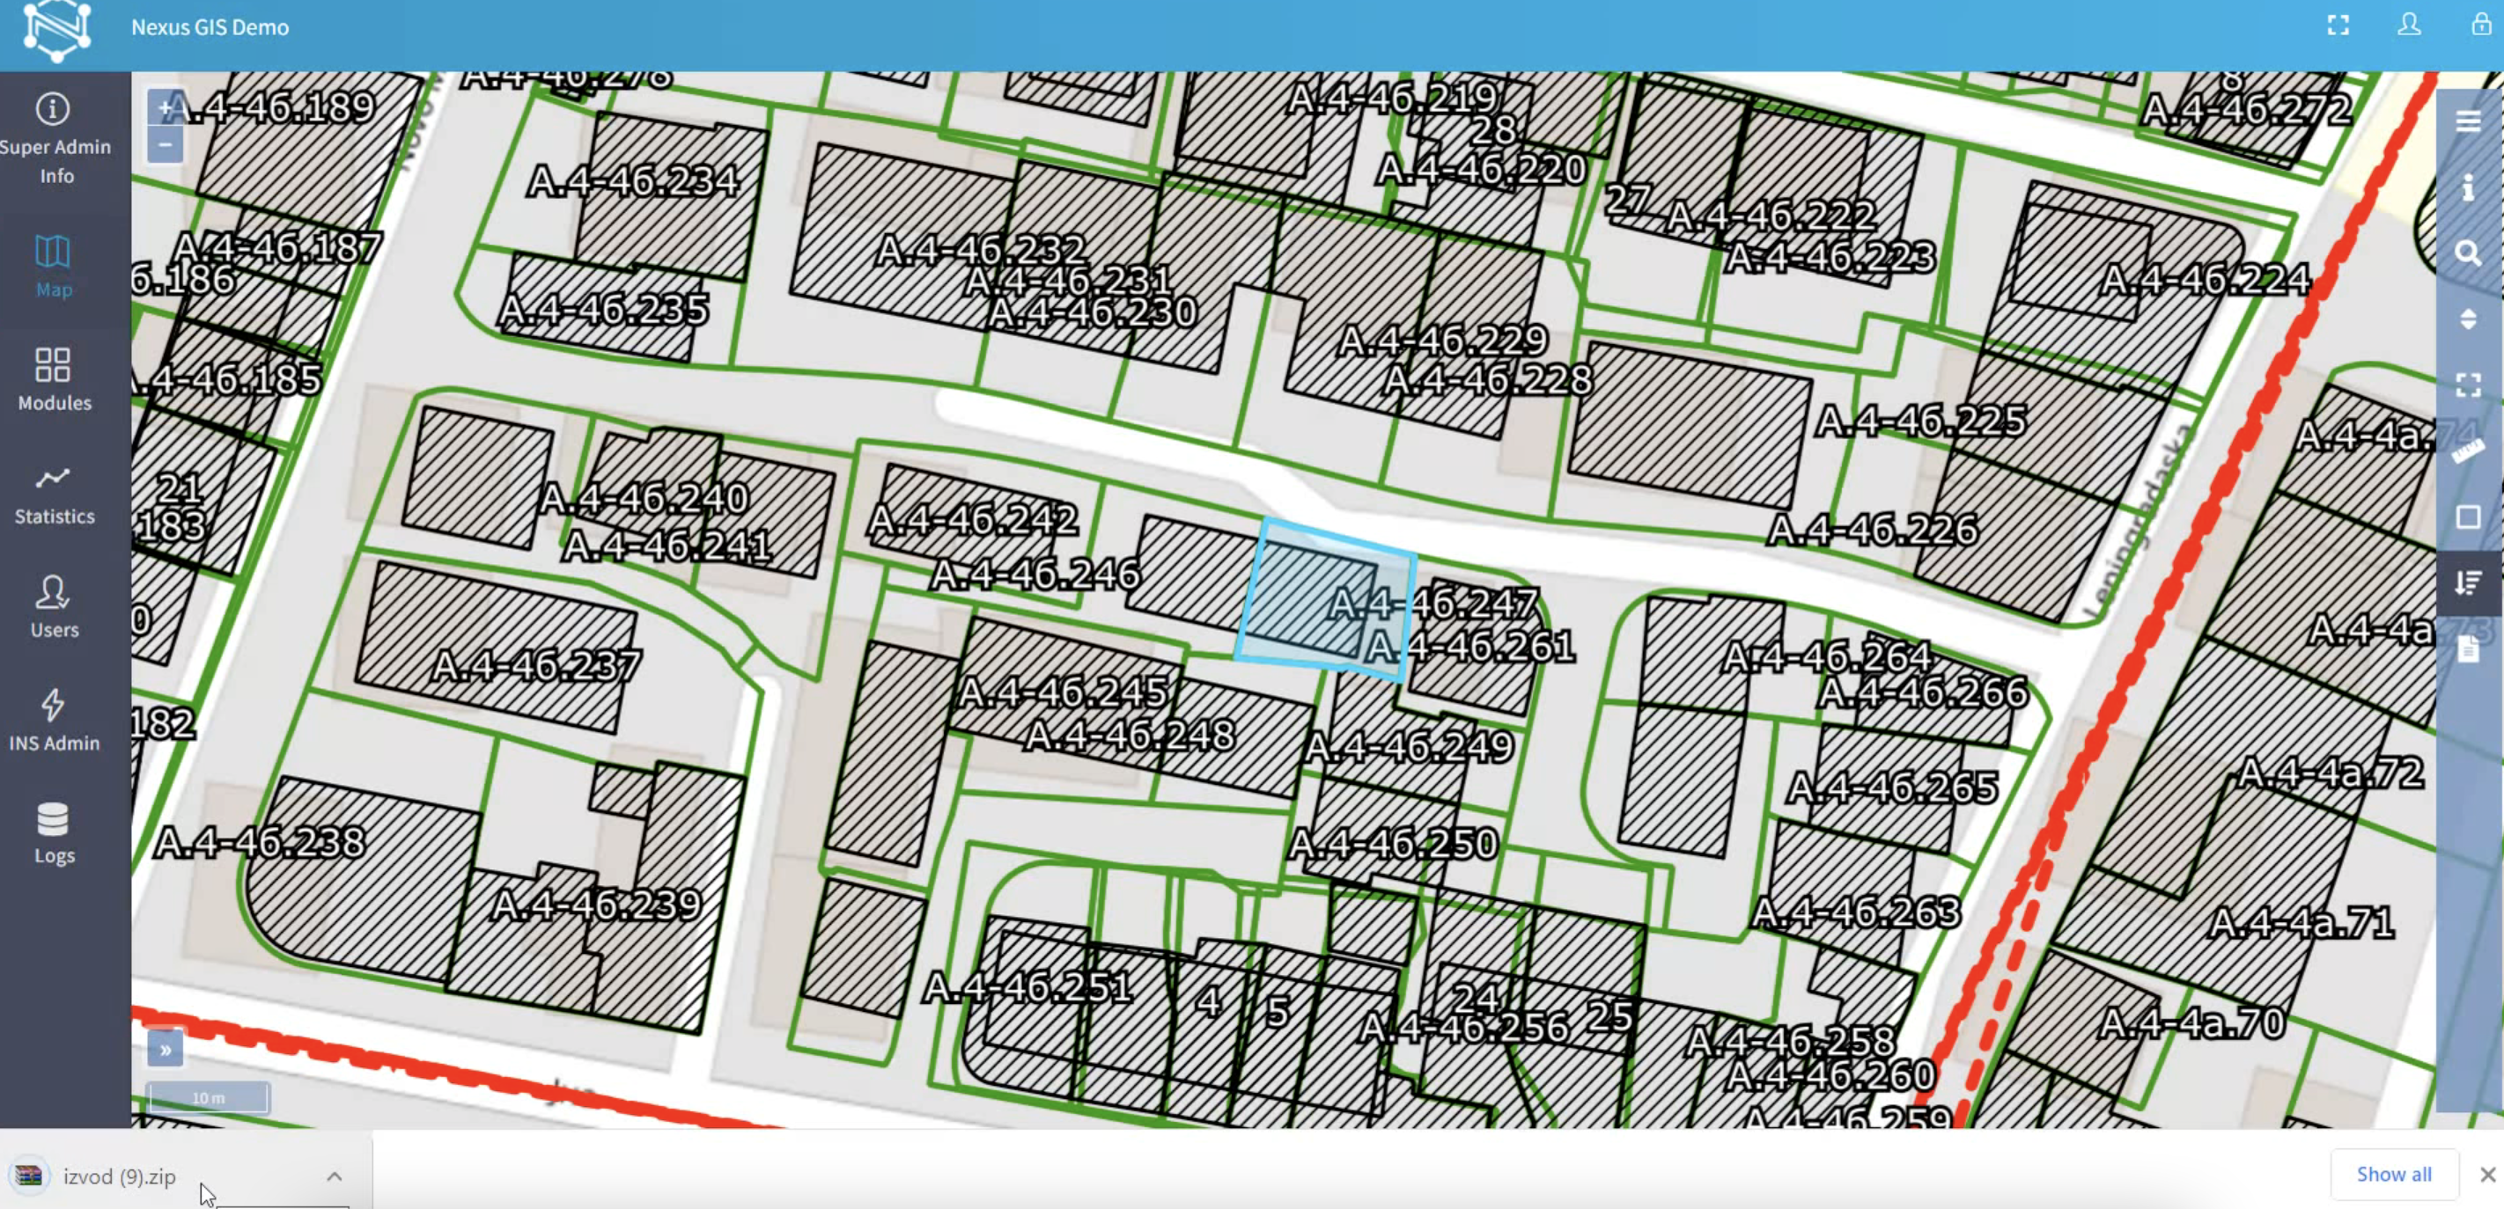Click parcel label A.4-46.229
Screen dimensions: 2504x1209
coord(1442,341)
